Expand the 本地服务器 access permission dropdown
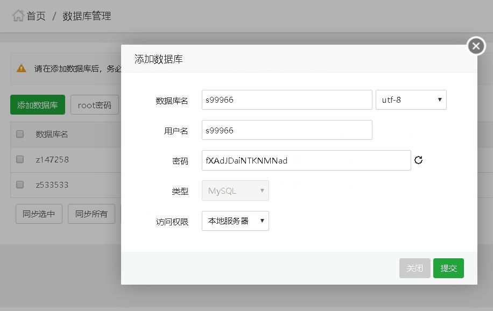The width and height of the screenshot is (493, 311). 235,221
